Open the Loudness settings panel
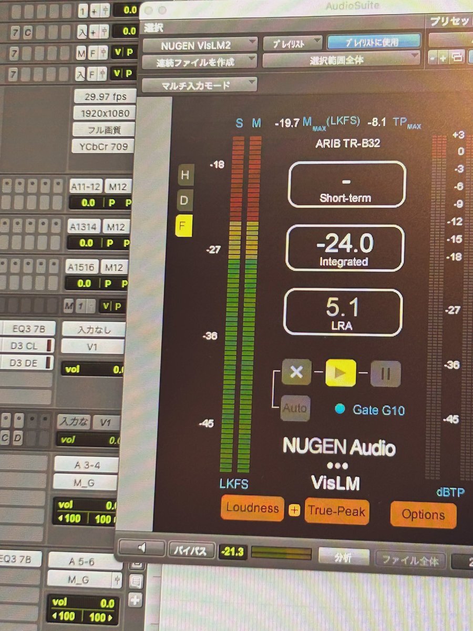The image size is (473, 631). pyautogui.click(x=252, y=508)
